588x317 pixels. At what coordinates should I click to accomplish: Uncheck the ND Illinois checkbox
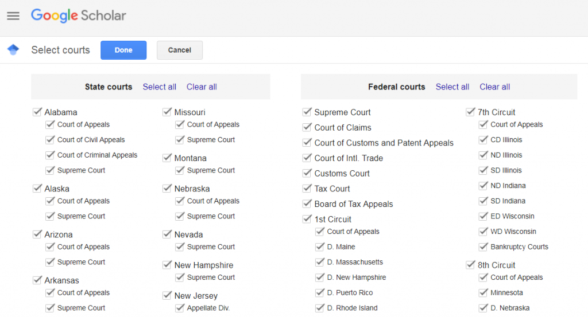[483, 155]
